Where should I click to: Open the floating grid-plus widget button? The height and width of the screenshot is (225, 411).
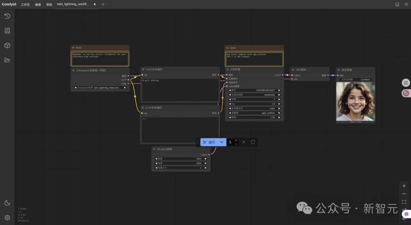(x=406, y=83)
